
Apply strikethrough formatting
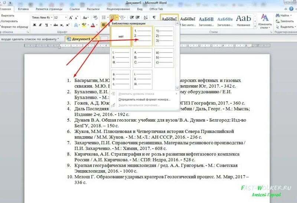pyautogui.click(x=55, y=25)
